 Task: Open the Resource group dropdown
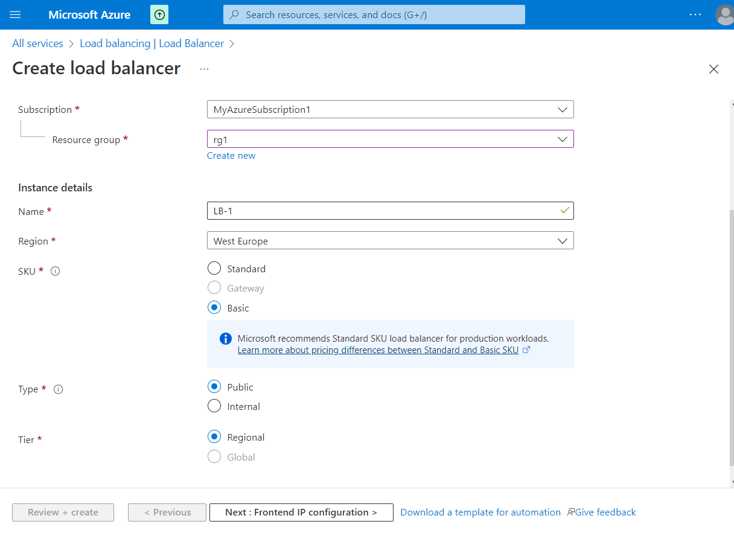click(390, 139)
